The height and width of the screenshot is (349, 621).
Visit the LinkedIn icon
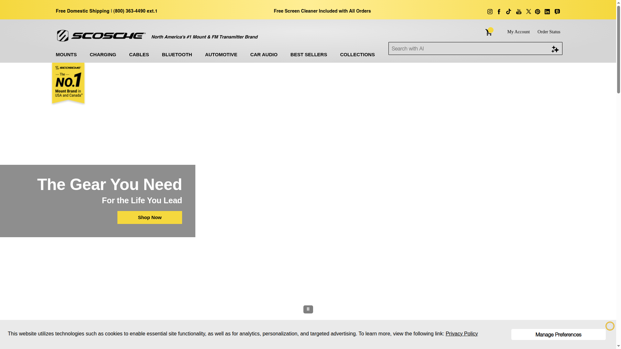tap(547, 12)
